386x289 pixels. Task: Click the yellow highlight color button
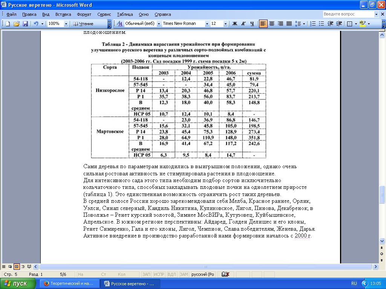click(362, 24)
